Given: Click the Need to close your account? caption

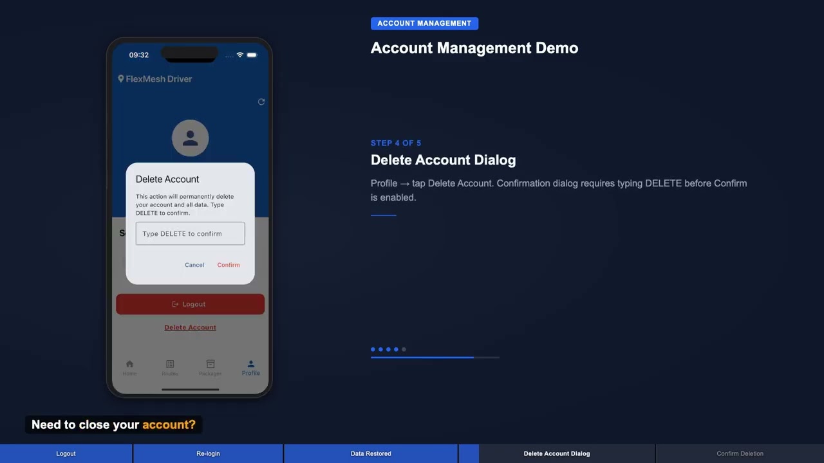Looking at the screenshot, I should click(113, 424).
